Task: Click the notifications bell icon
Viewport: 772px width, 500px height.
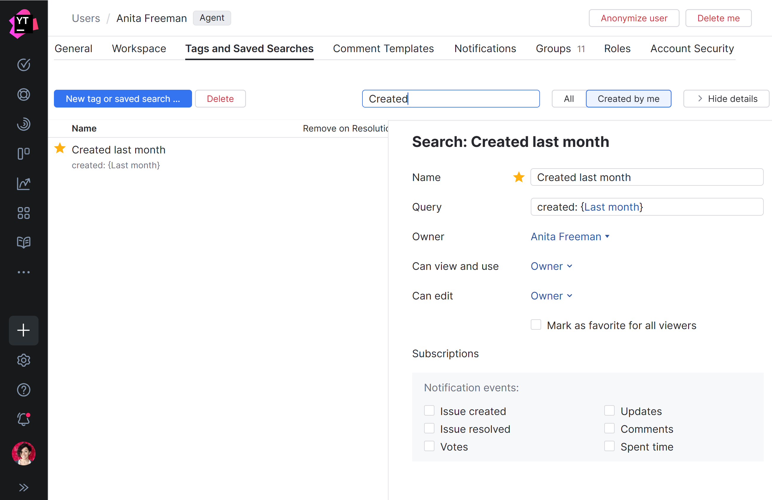Action: 23,419
